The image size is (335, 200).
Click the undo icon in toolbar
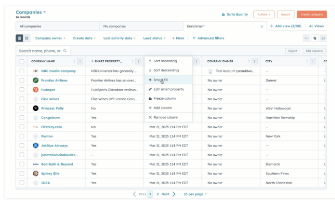pos(307,38)
